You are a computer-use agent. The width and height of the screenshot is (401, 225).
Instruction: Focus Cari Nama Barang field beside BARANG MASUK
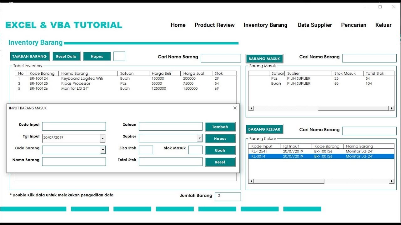pos(369,58)
